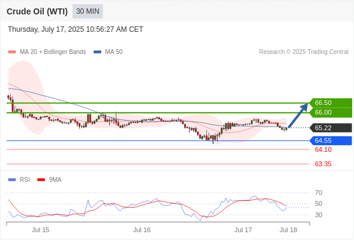Screen dimensions: 354x240
Task: Toggle the RSI legend item
Action: pyautogui.click(x=19, y=180)
